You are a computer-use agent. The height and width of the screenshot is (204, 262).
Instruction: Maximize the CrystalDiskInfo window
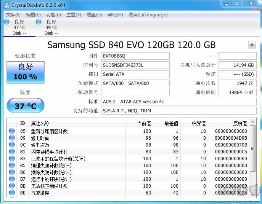click(237, 3)
